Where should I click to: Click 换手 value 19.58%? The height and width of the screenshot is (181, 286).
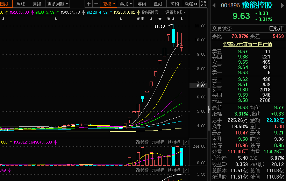coord(239,127)
